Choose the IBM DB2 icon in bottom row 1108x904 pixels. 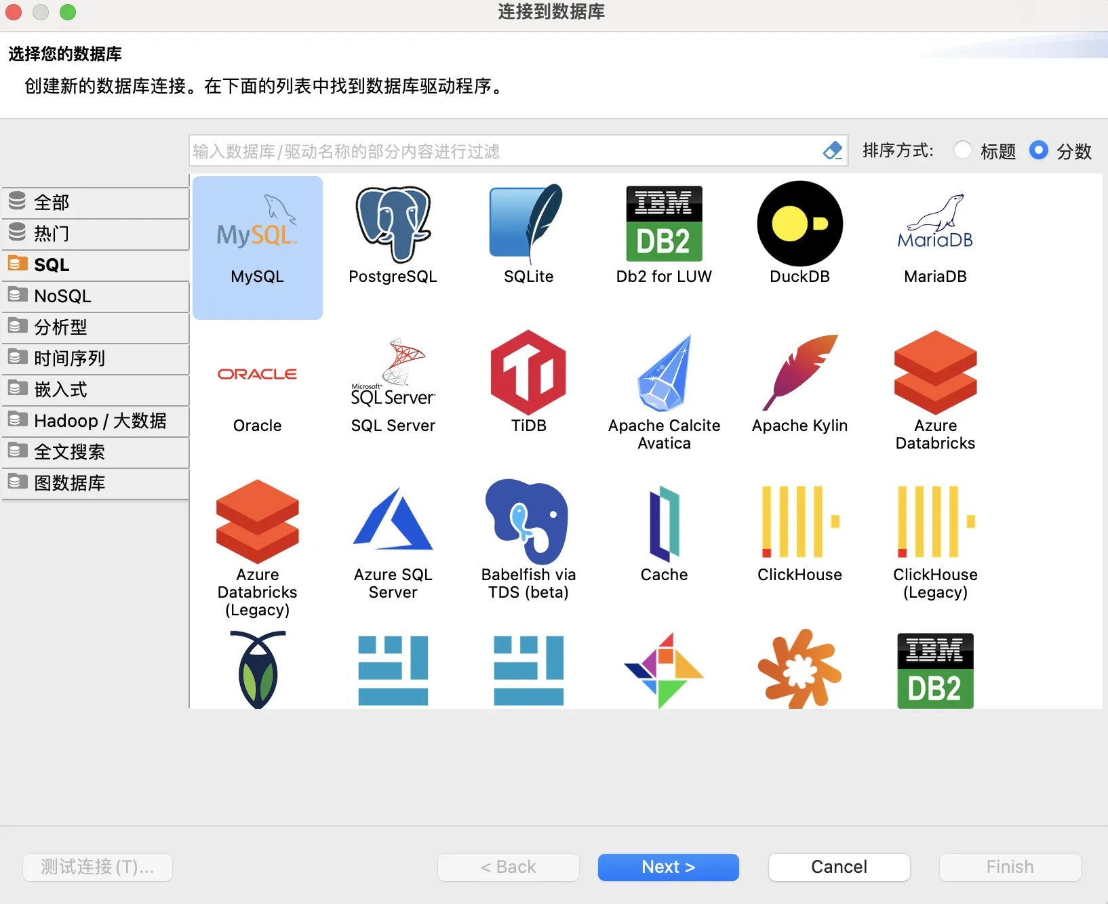click(x=936, y=671)
